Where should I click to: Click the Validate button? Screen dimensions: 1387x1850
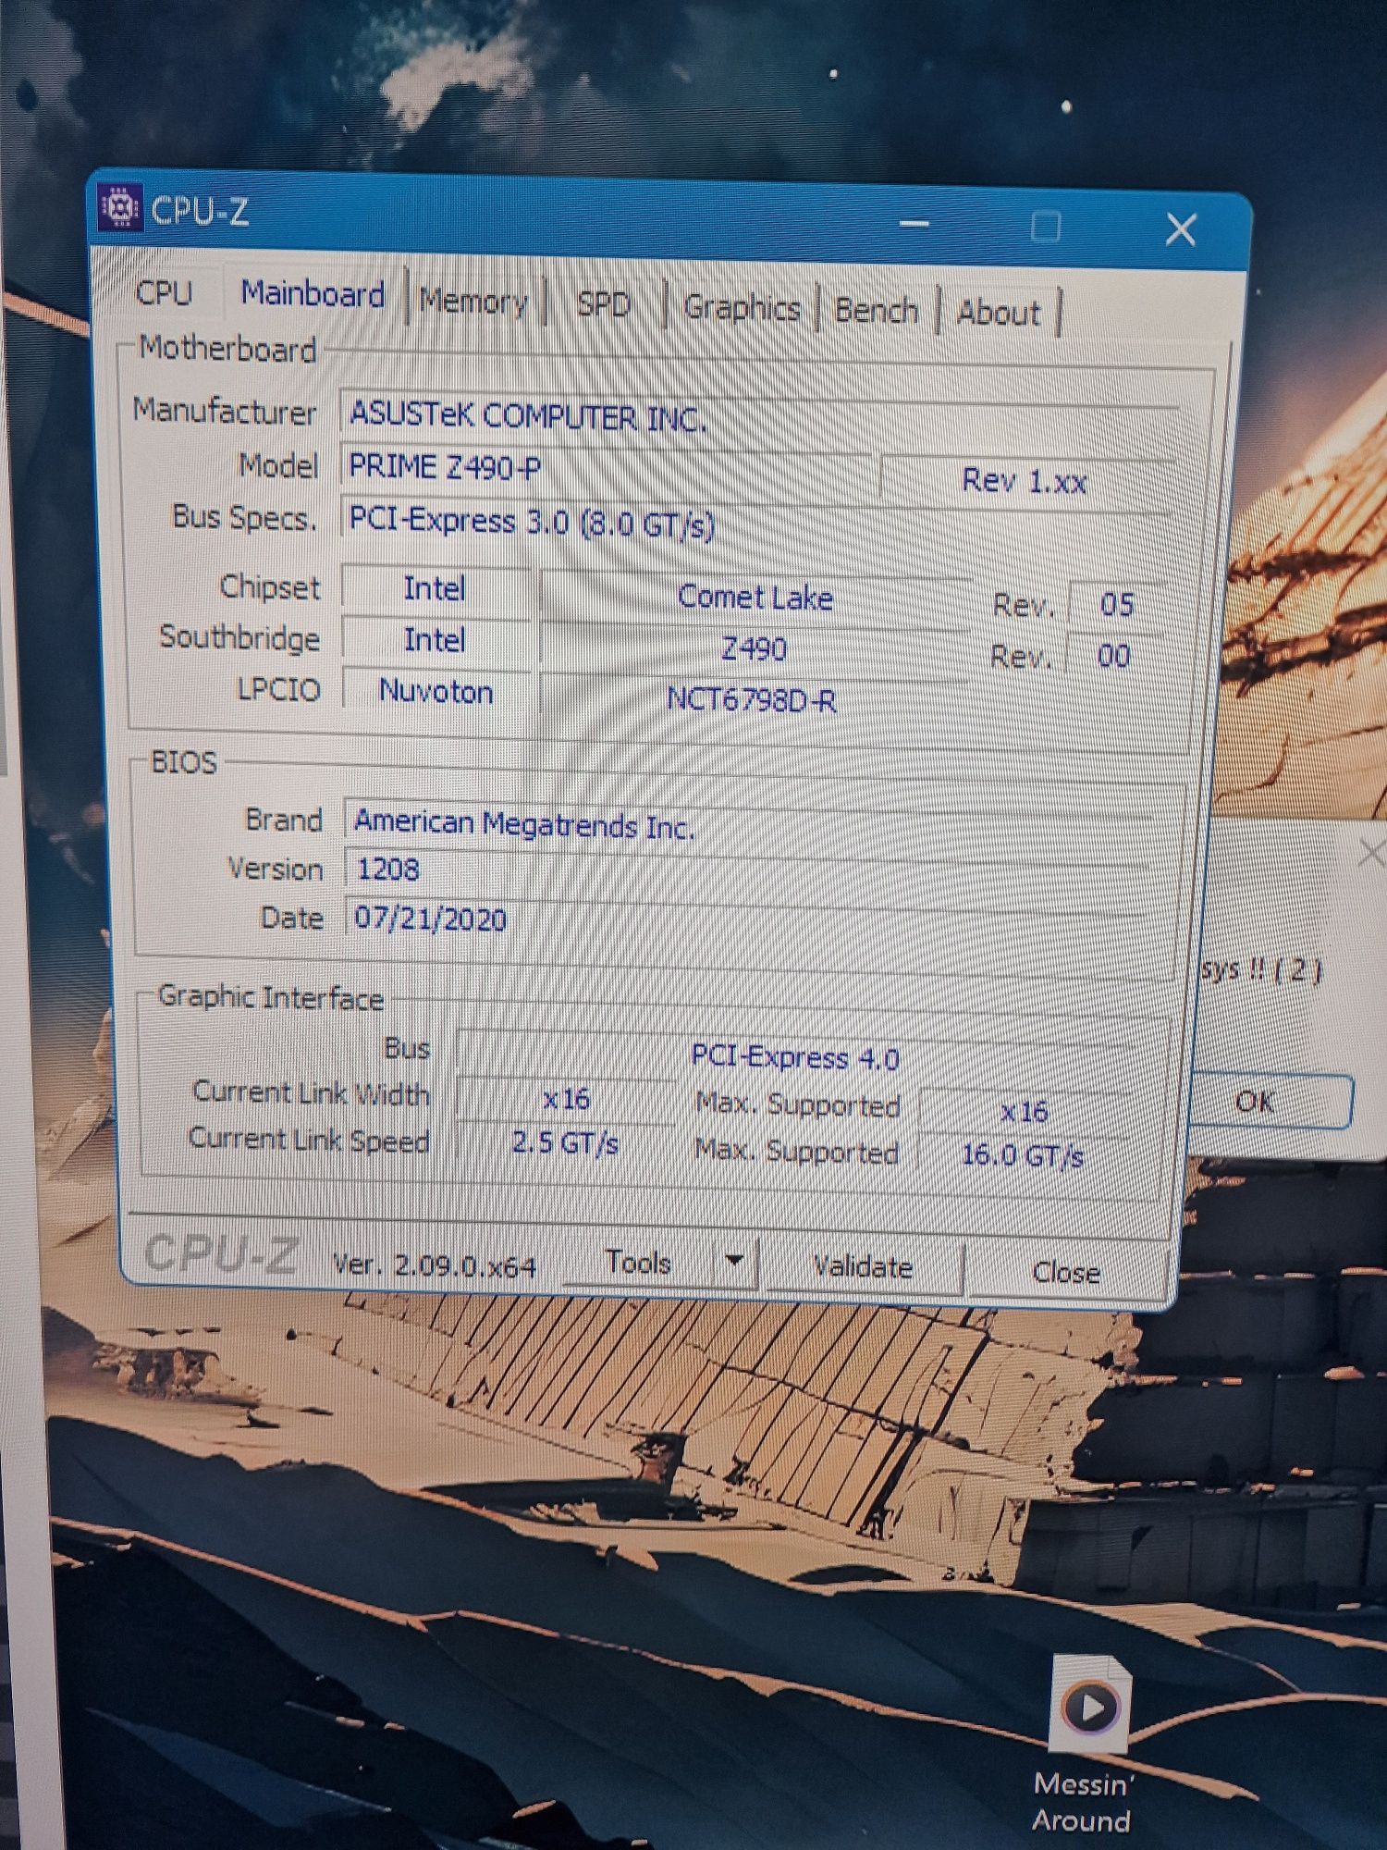[863, 1266]
